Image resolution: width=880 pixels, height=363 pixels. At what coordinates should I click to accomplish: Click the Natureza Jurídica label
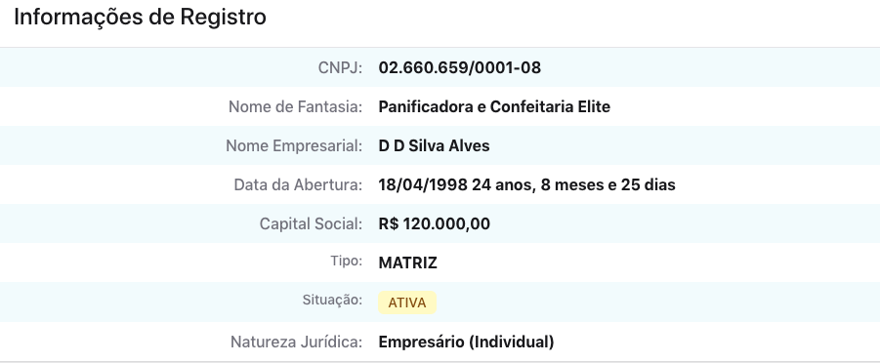[x=296, y=342]
